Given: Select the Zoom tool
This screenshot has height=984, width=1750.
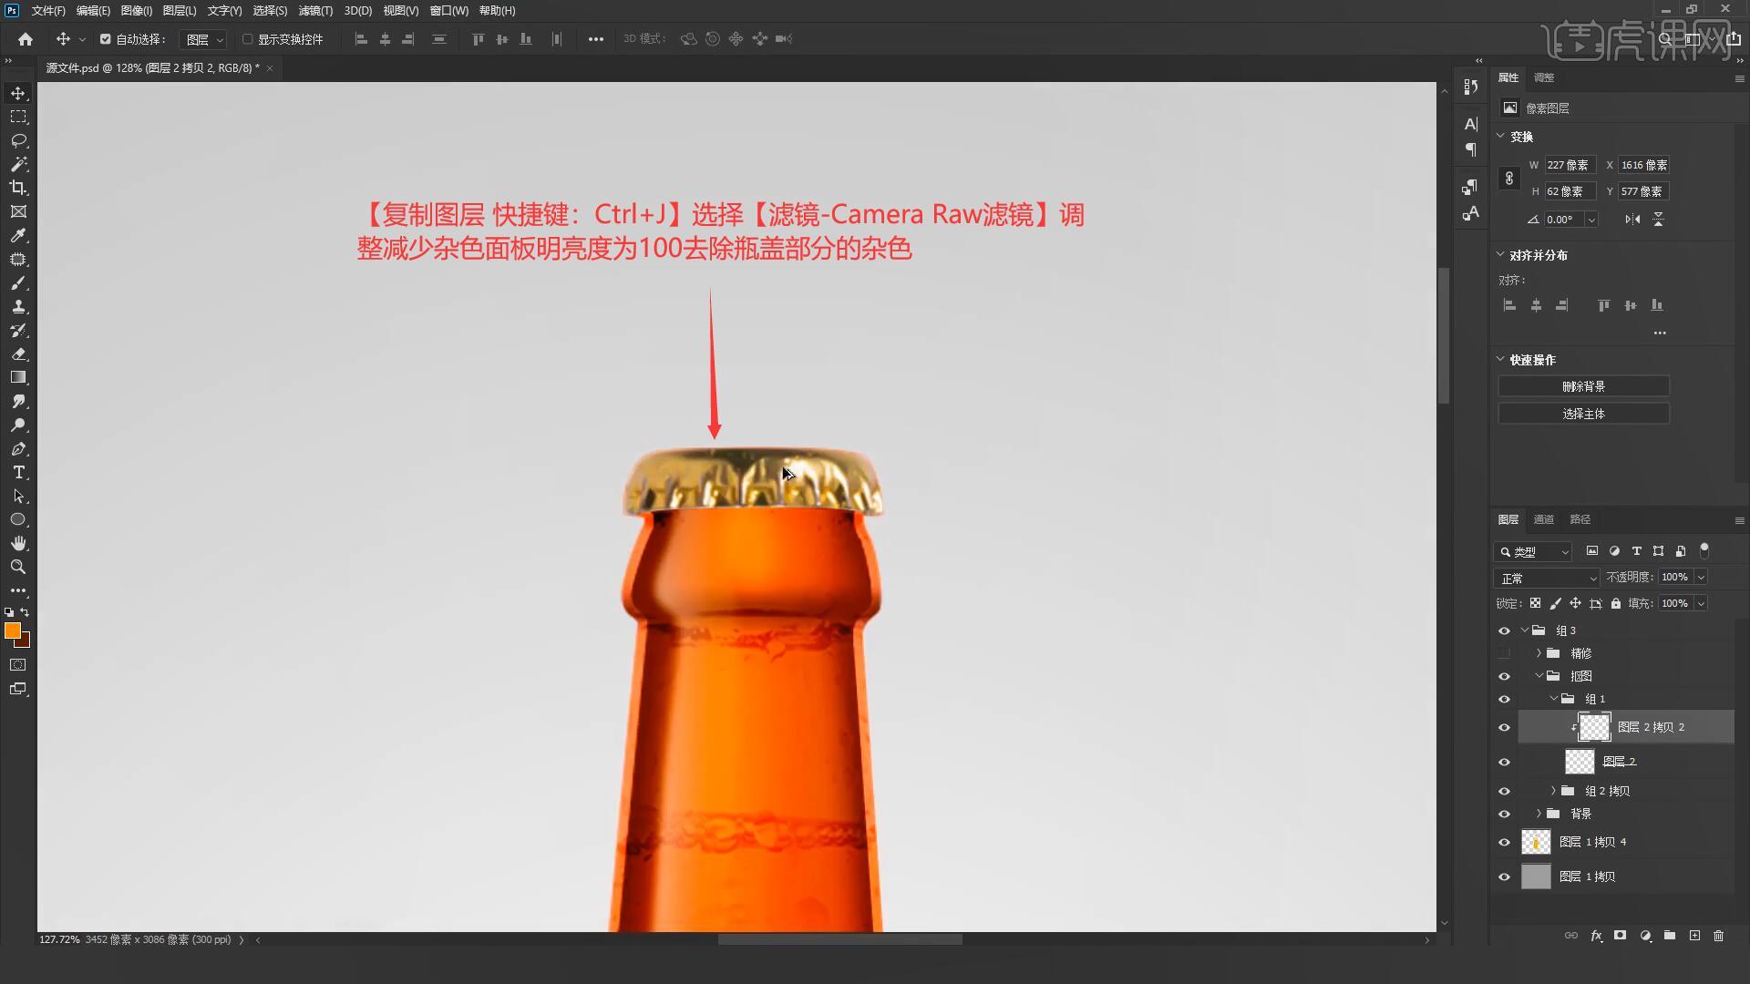Looking at the screenshot, I should (18, 567).
